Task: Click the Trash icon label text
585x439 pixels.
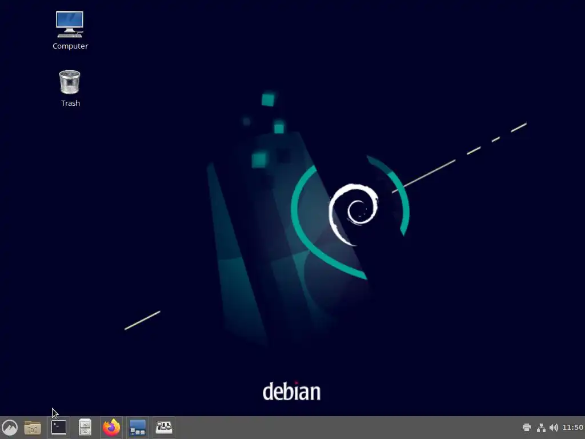Action: point(70,103)
